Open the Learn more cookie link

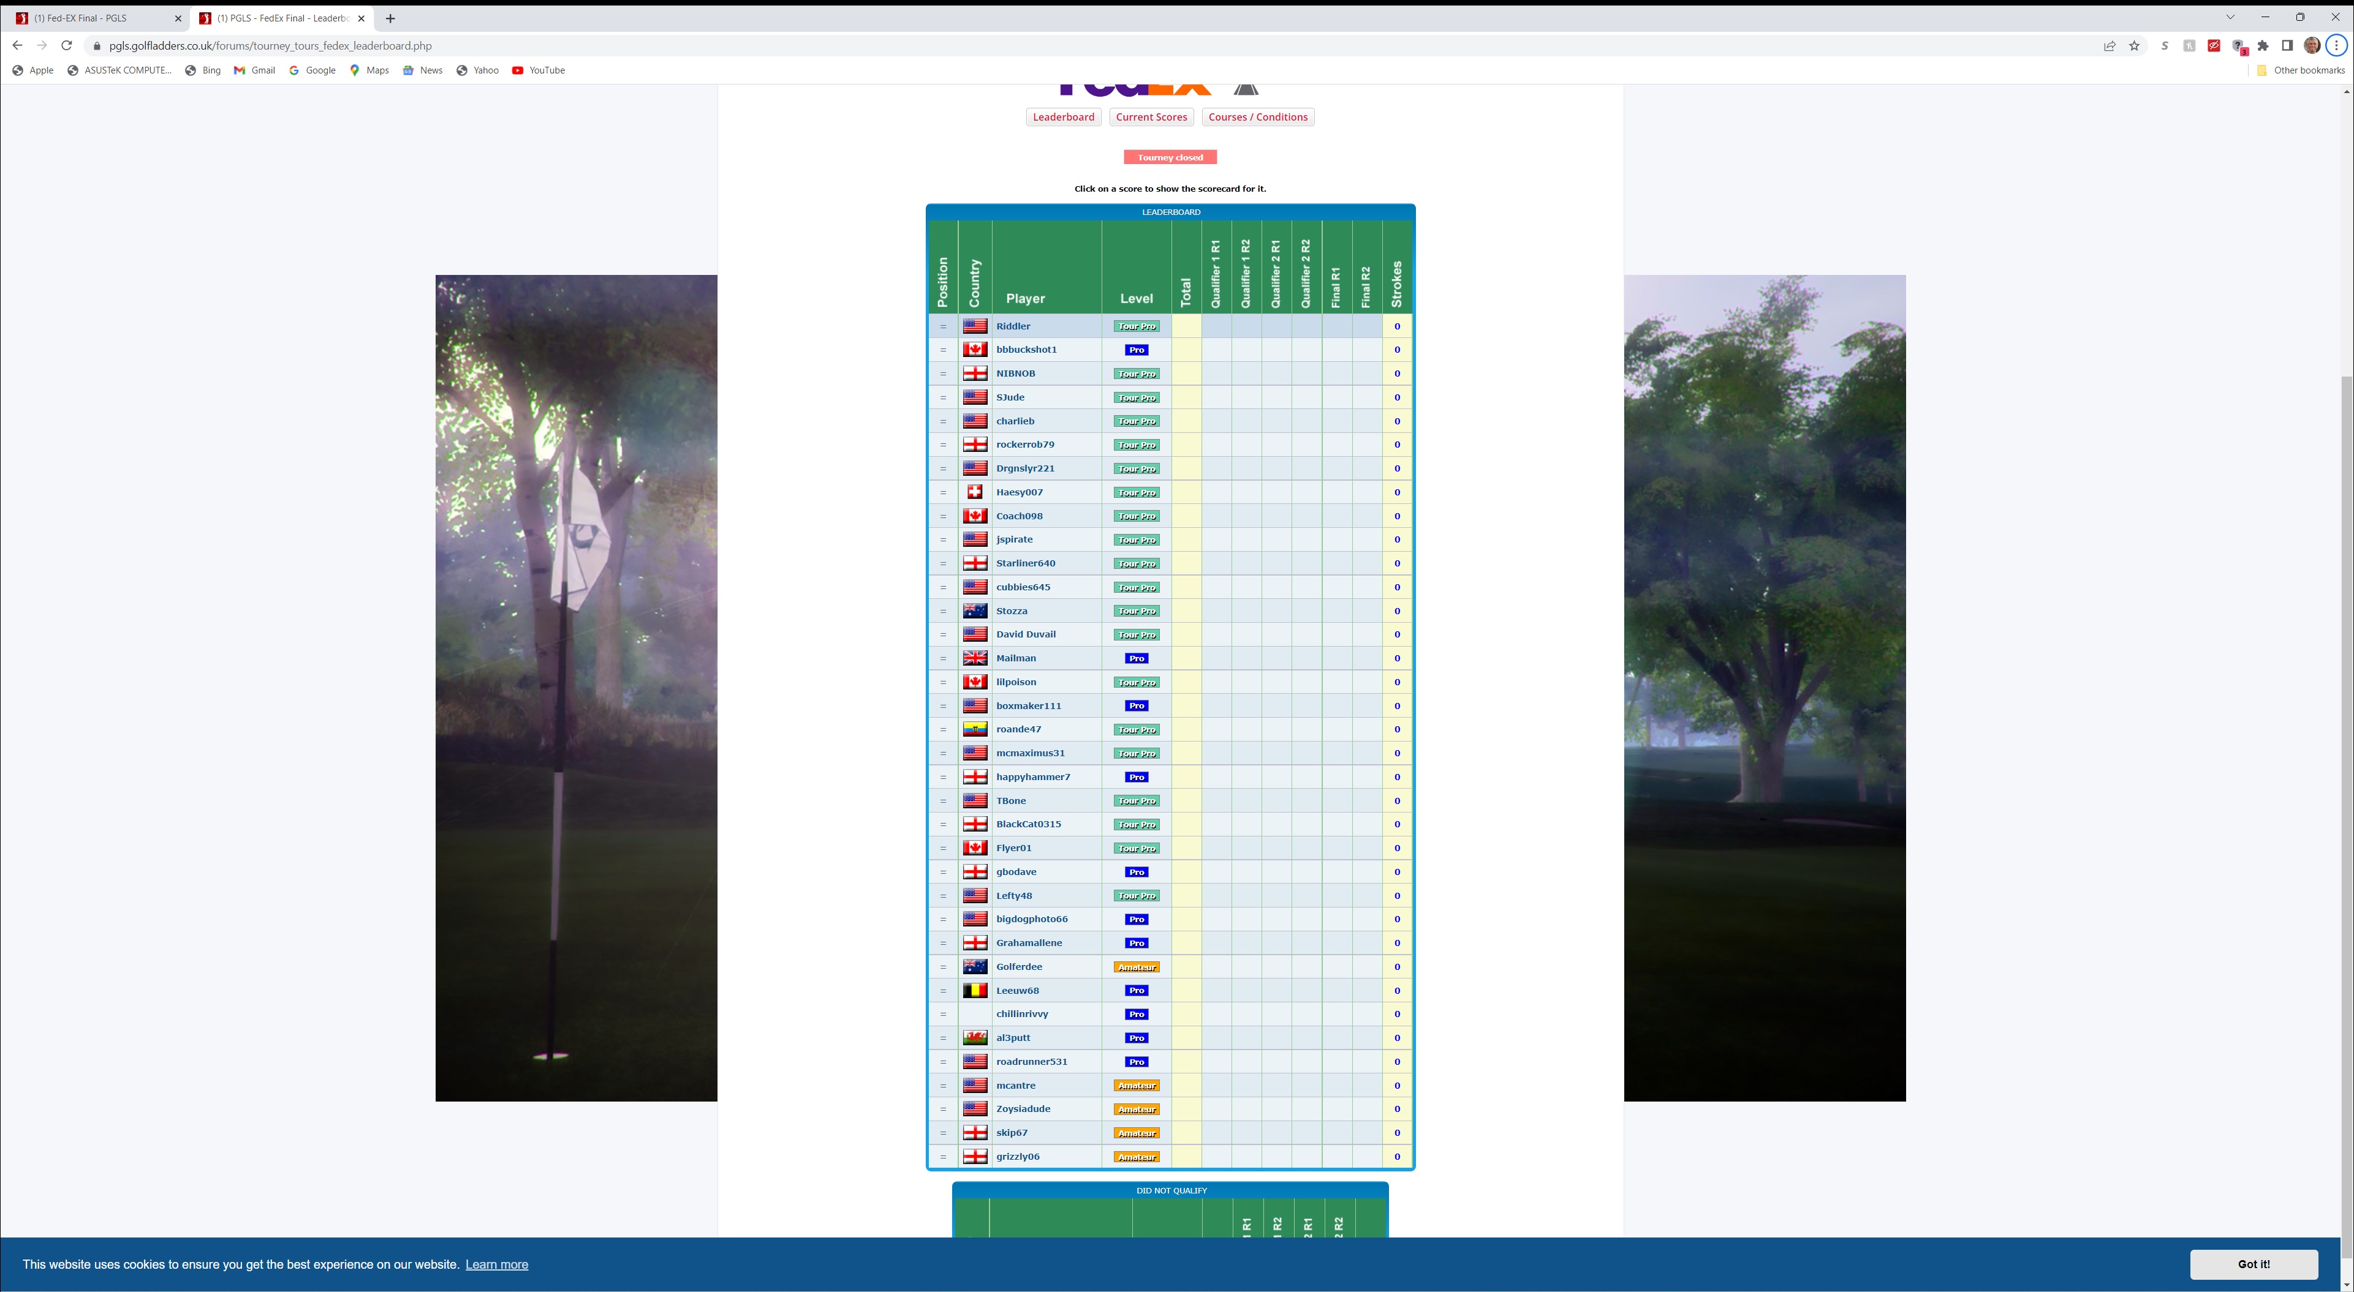coord(496,1264)
